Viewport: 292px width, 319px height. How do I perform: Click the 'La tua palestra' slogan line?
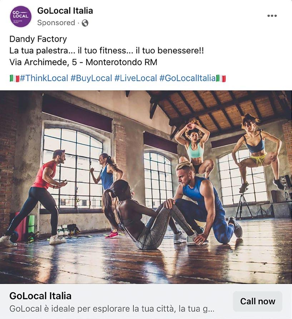[107, 51]
